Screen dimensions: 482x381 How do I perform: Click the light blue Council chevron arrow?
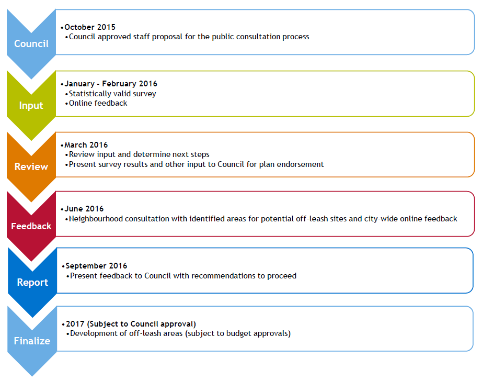point(31,44)
